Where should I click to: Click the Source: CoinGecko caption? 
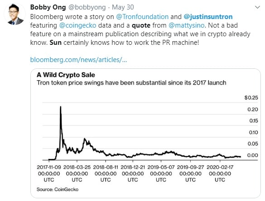58,189
